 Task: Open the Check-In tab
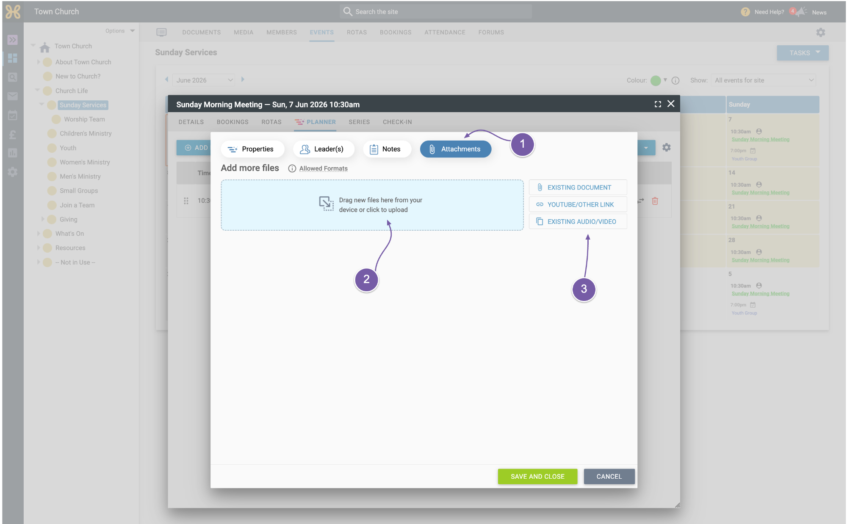click(x=397, y=122)
